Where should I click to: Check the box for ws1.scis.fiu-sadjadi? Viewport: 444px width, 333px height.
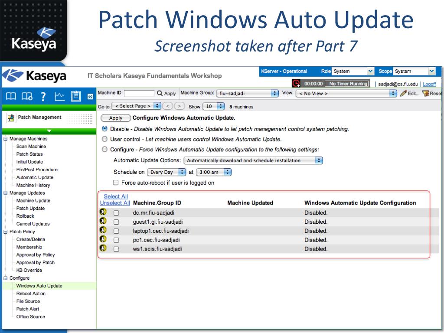(116, 249)
